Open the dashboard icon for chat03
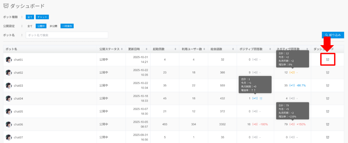 click(328, 85)
